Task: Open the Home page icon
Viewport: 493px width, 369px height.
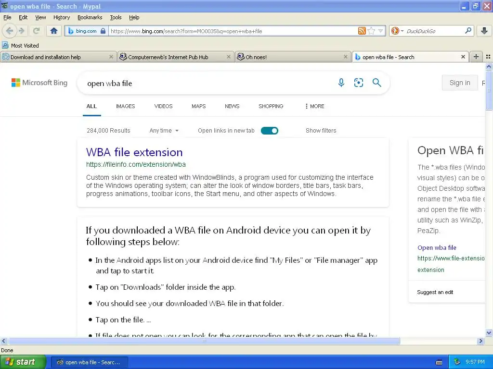Action: point(54,31)
